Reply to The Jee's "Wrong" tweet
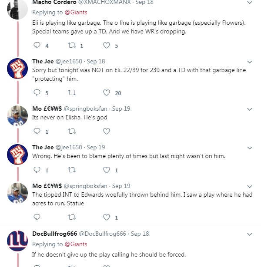Screen dimensions: 261x267 pos(37,170)
